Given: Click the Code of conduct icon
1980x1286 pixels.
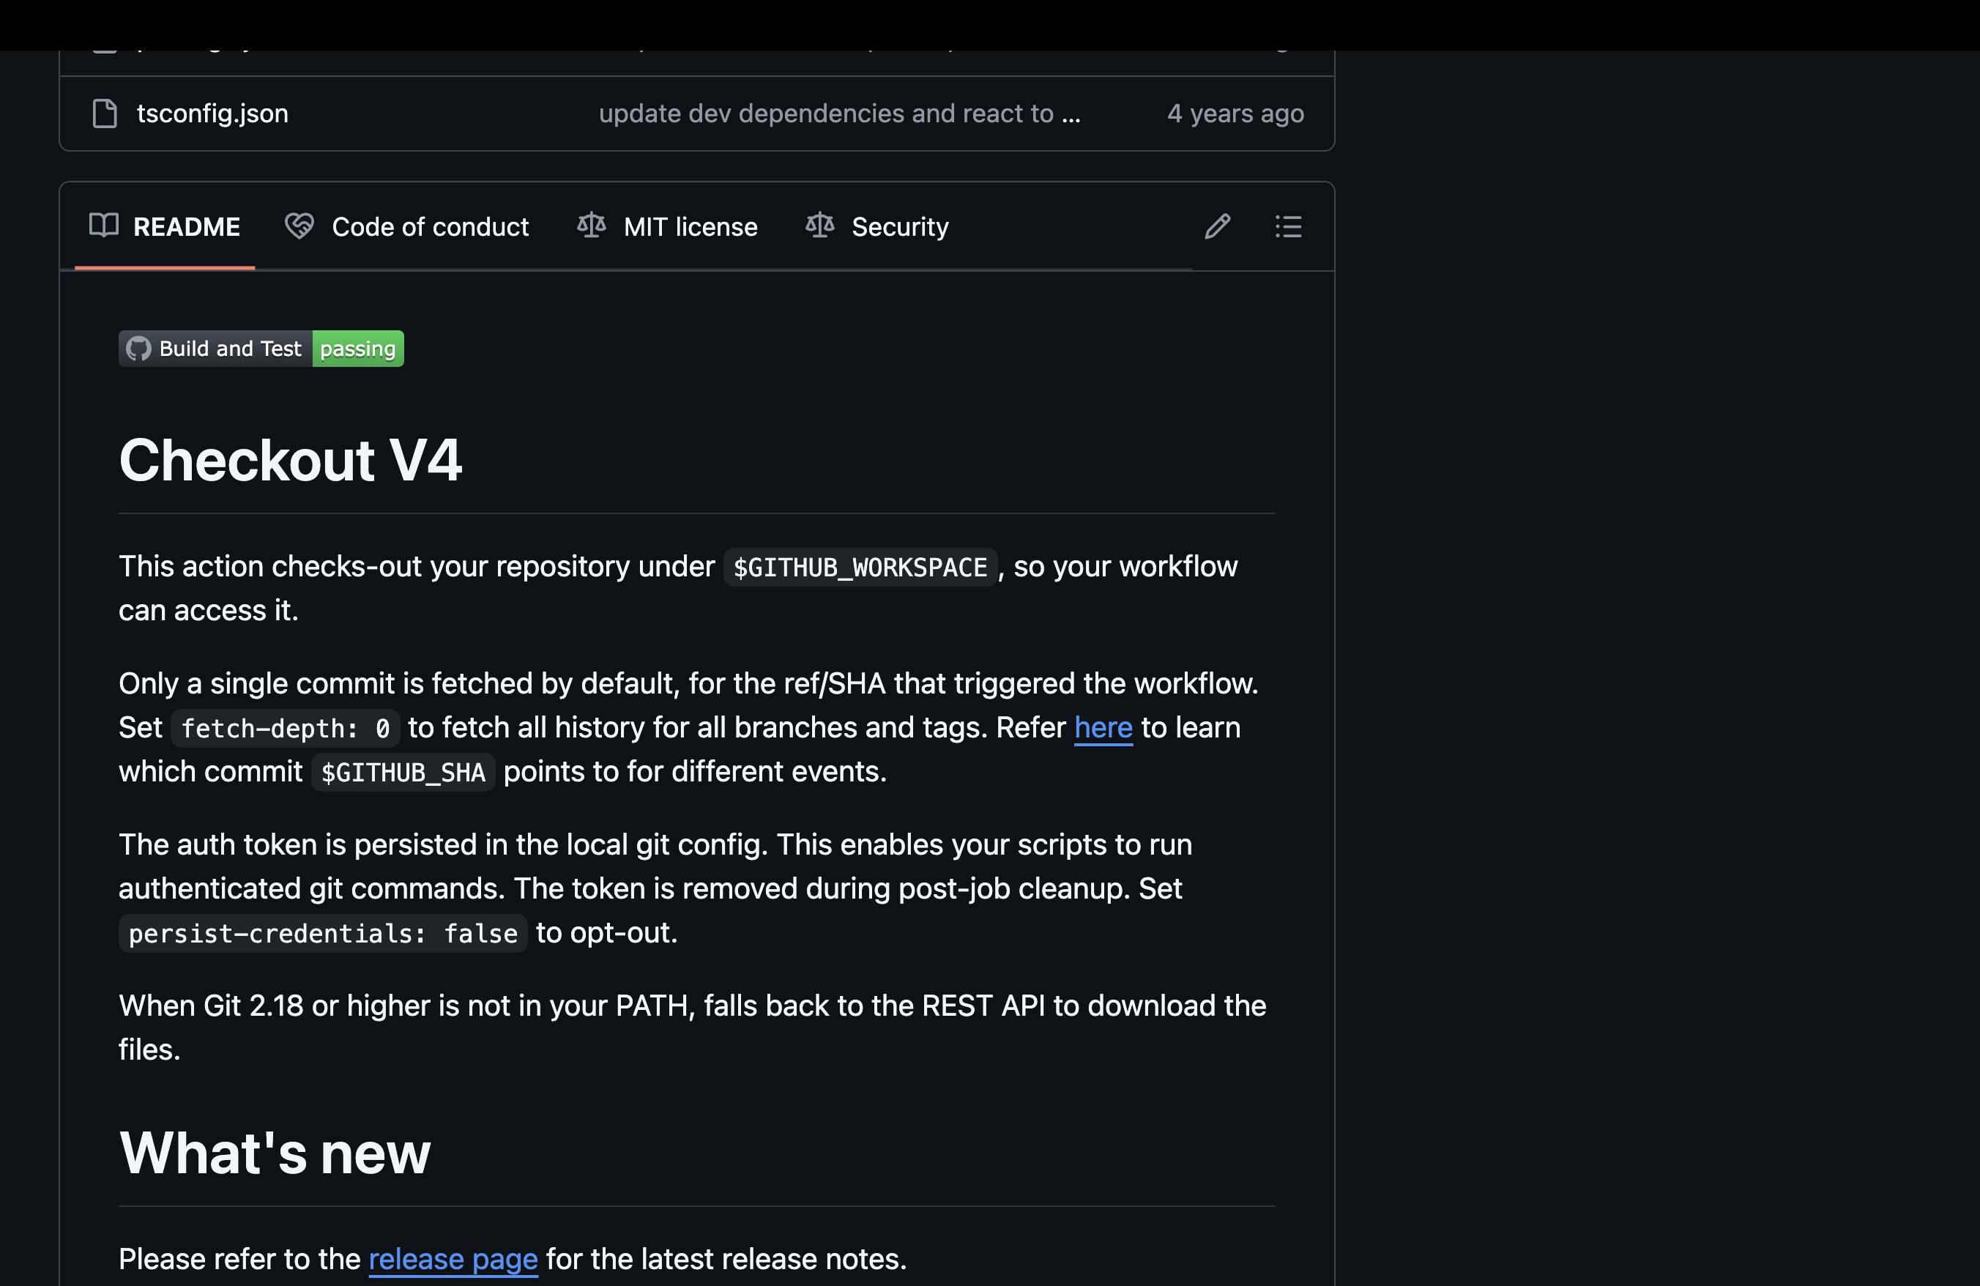Looking at the screenshot, I should [299, 225].
